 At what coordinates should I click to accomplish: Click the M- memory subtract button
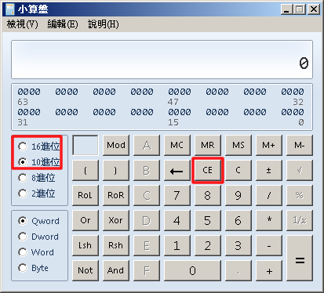coord(300,145)
